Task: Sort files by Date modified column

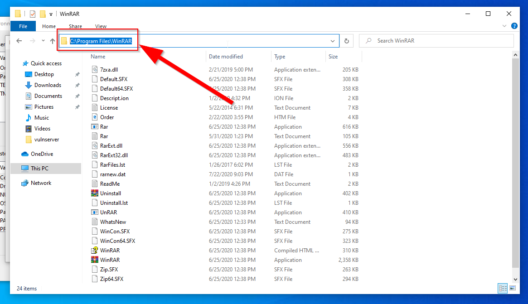Action: (226, 57)
